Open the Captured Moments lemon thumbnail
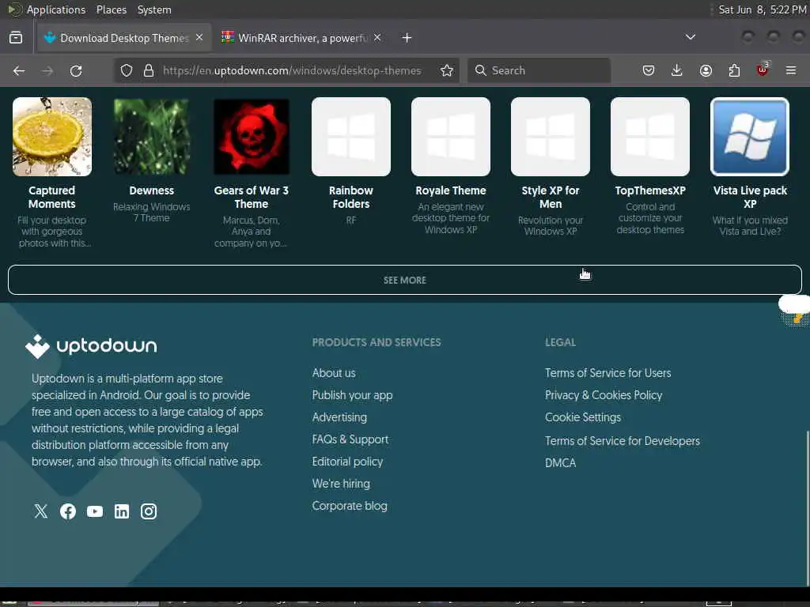The image size is (810, 607). 52,137
